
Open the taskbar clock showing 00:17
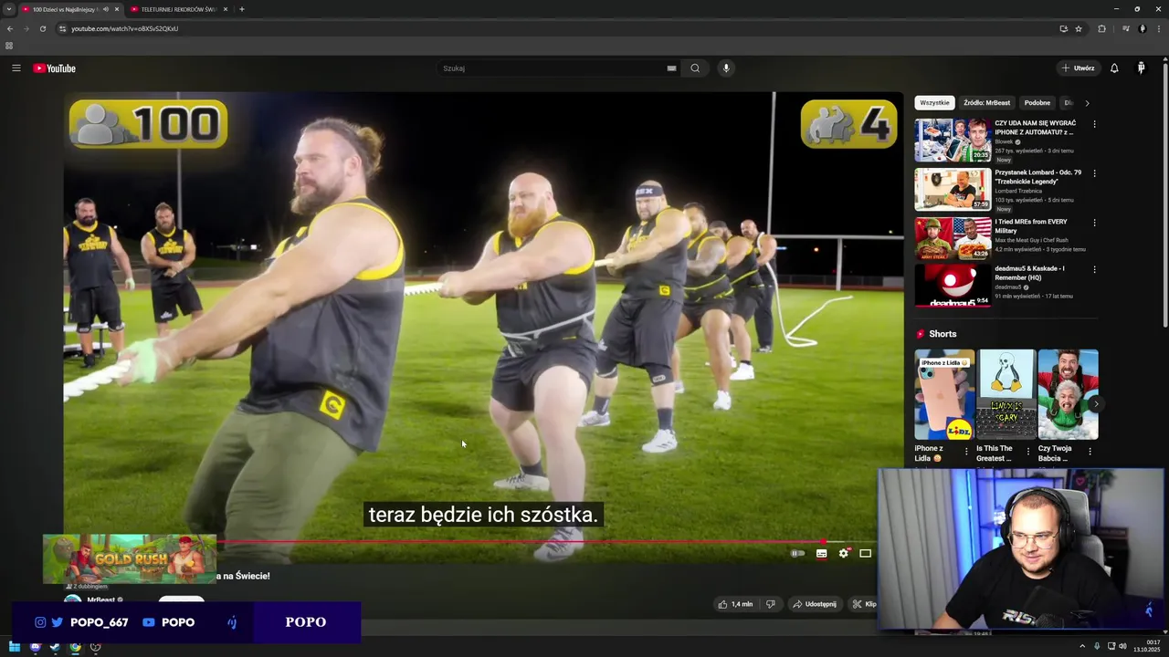[1146, 646]
